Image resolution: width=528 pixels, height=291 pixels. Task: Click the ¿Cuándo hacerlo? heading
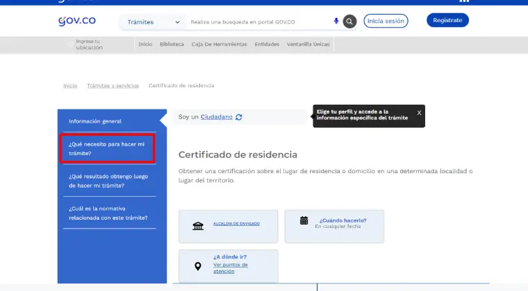coord(343,220)
